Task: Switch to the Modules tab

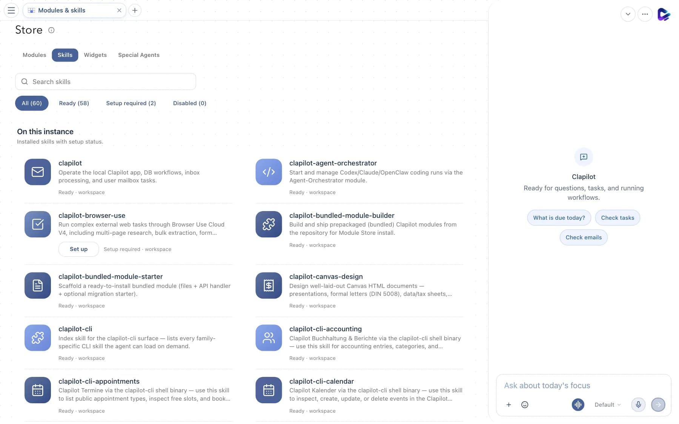Action: [x=34, y=55]
